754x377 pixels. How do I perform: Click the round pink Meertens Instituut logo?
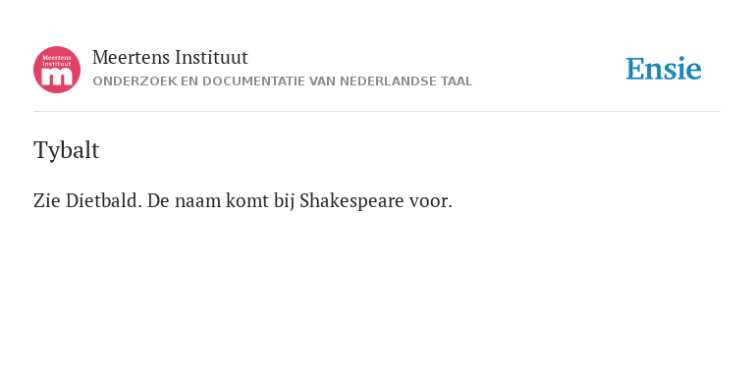click(57, 70)
